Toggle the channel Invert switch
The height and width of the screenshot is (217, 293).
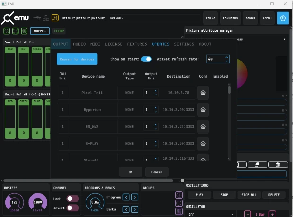tap(72, 208)
